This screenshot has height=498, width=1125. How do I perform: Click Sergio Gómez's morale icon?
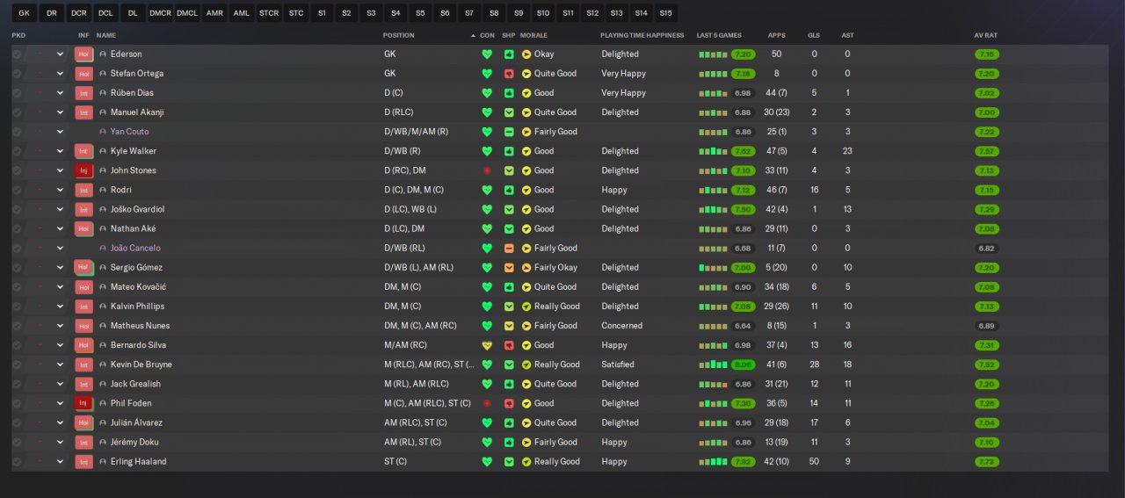click(x=526, y=268)
